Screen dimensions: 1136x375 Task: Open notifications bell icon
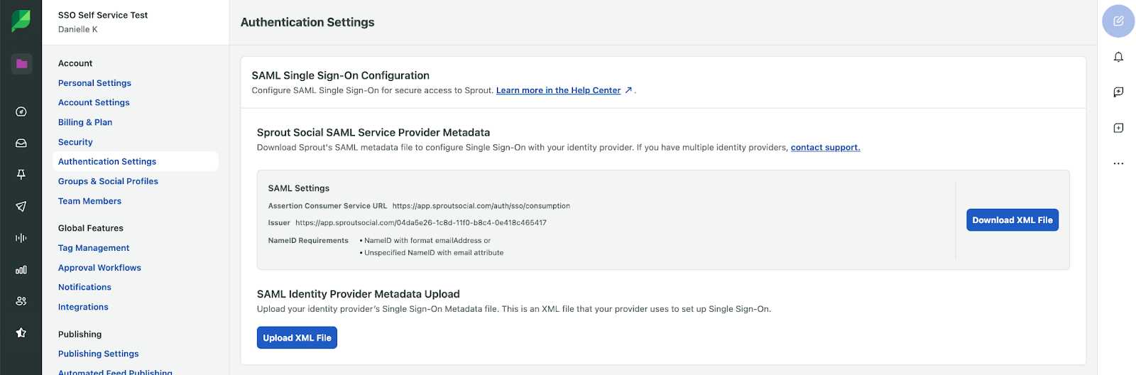tap(1118, 57)
